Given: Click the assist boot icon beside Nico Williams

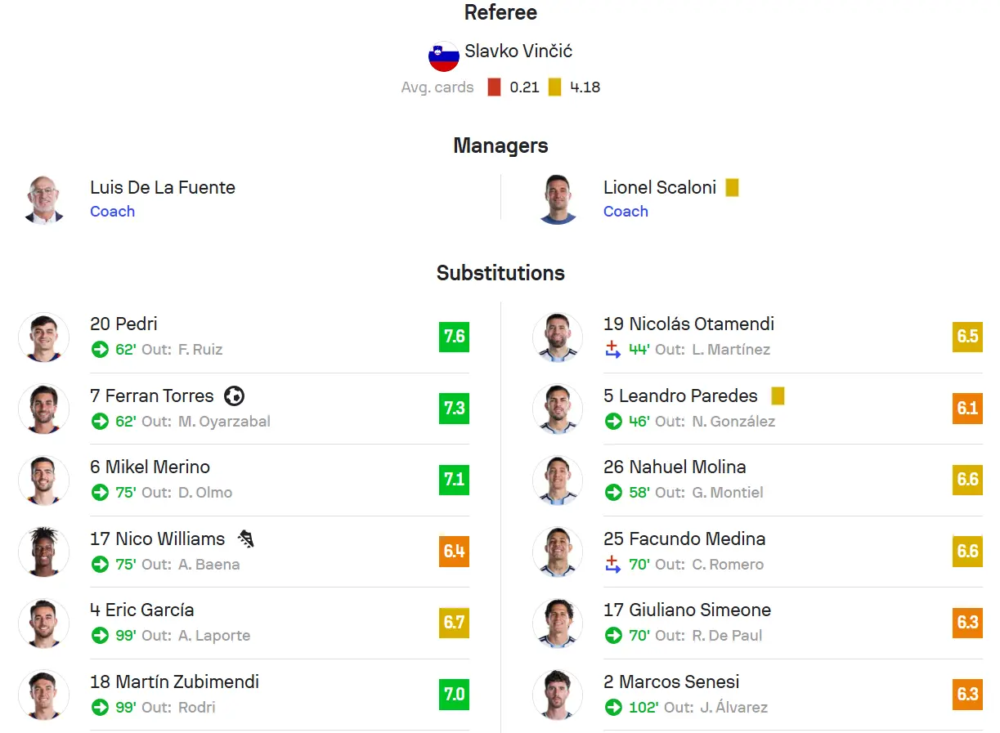Looking at the screenshot, I should (x=246, y=539).
